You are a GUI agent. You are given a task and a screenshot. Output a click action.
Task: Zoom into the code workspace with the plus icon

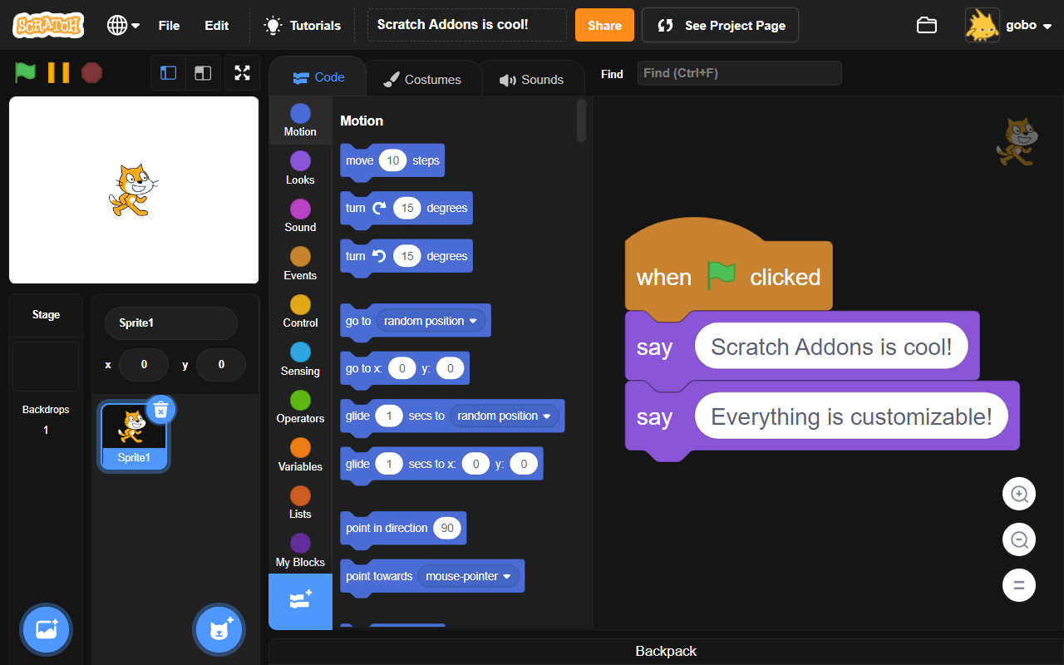[1019, 493]
